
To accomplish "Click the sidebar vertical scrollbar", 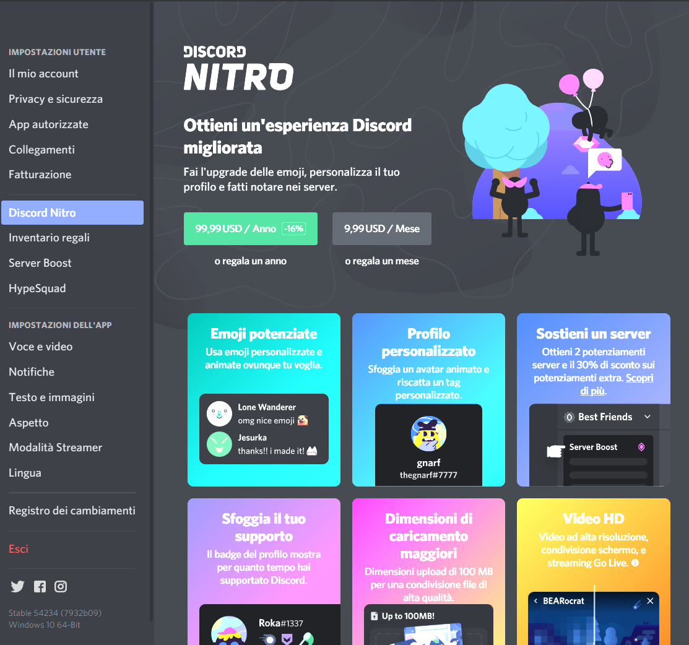I will (x=151, y=310).
